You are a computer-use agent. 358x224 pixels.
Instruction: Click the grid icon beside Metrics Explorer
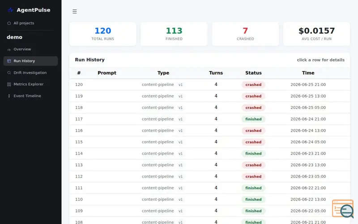pos(9,84)
